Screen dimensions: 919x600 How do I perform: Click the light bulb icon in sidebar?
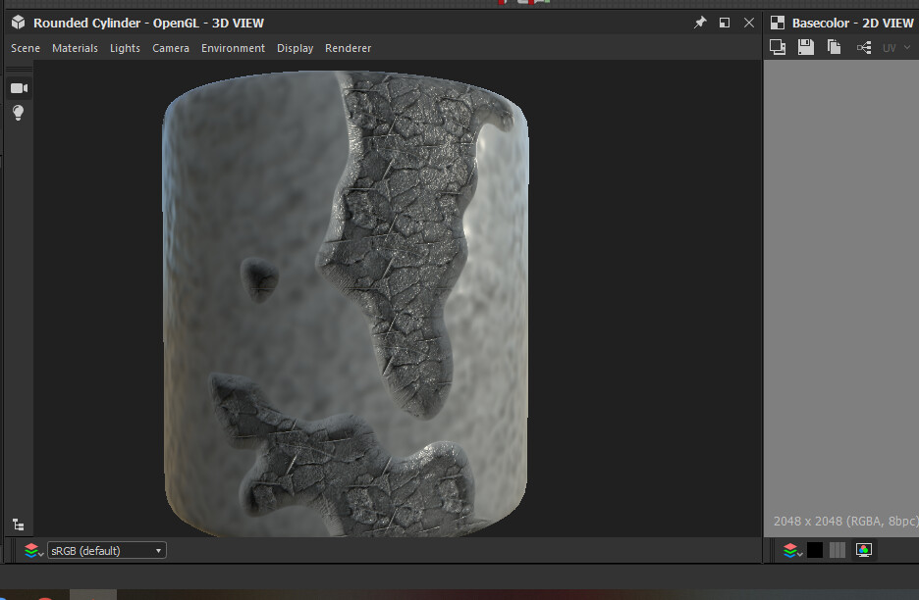pyautogui.click(x=19, y=113)
